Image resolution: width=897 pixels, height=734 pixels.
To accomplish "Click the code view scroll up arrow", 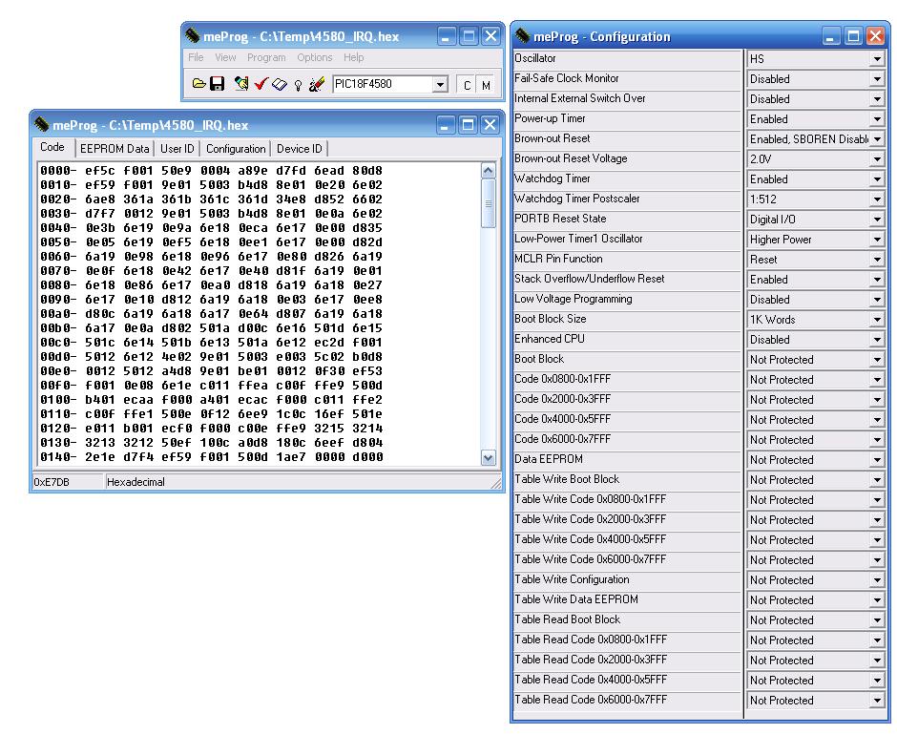I will point(488,170).
